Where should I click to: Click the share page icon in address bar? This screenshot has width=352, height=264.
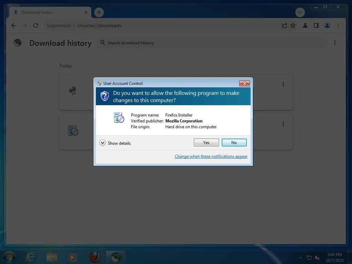[x=284, y=25]
